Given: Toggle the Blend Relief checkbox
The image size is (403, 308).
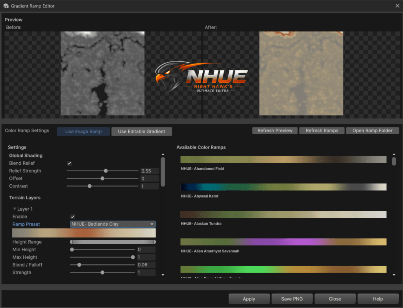Looking at the screenshot, I should point(69,163).
